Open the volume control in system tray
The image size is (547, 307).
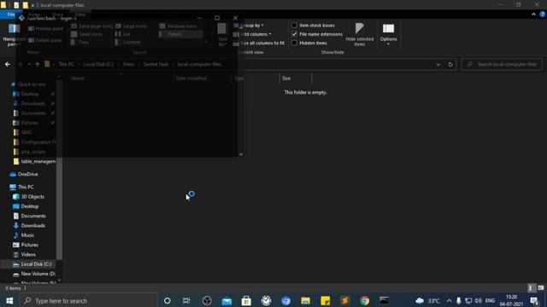click(x=479, y=300)
